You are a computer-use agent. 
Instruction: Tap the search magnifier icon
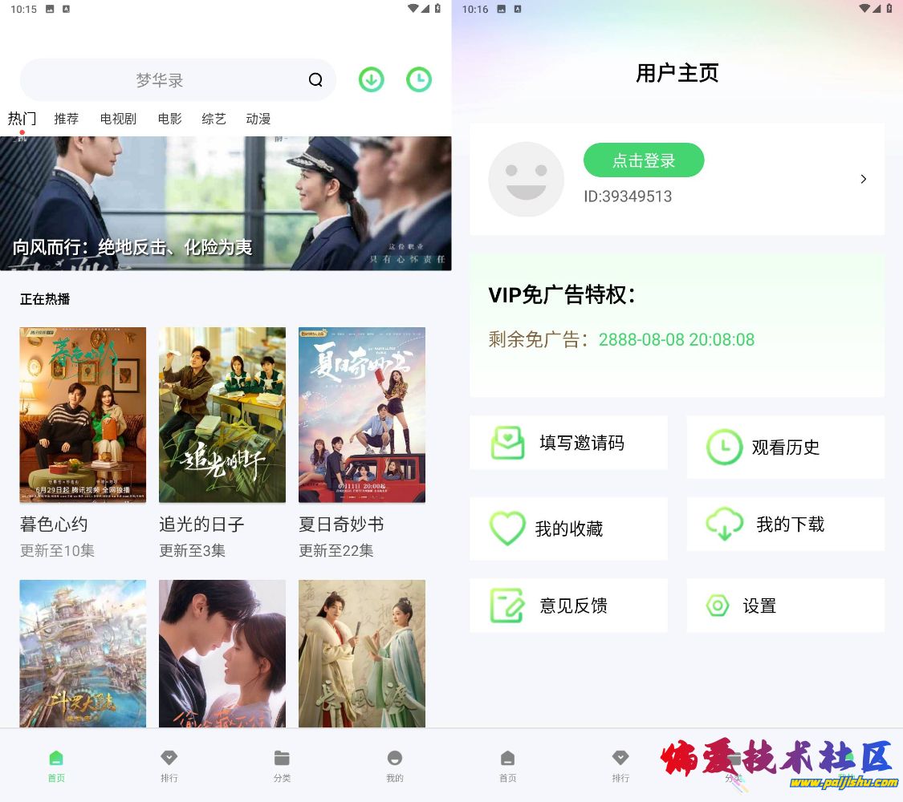point(315,80)
